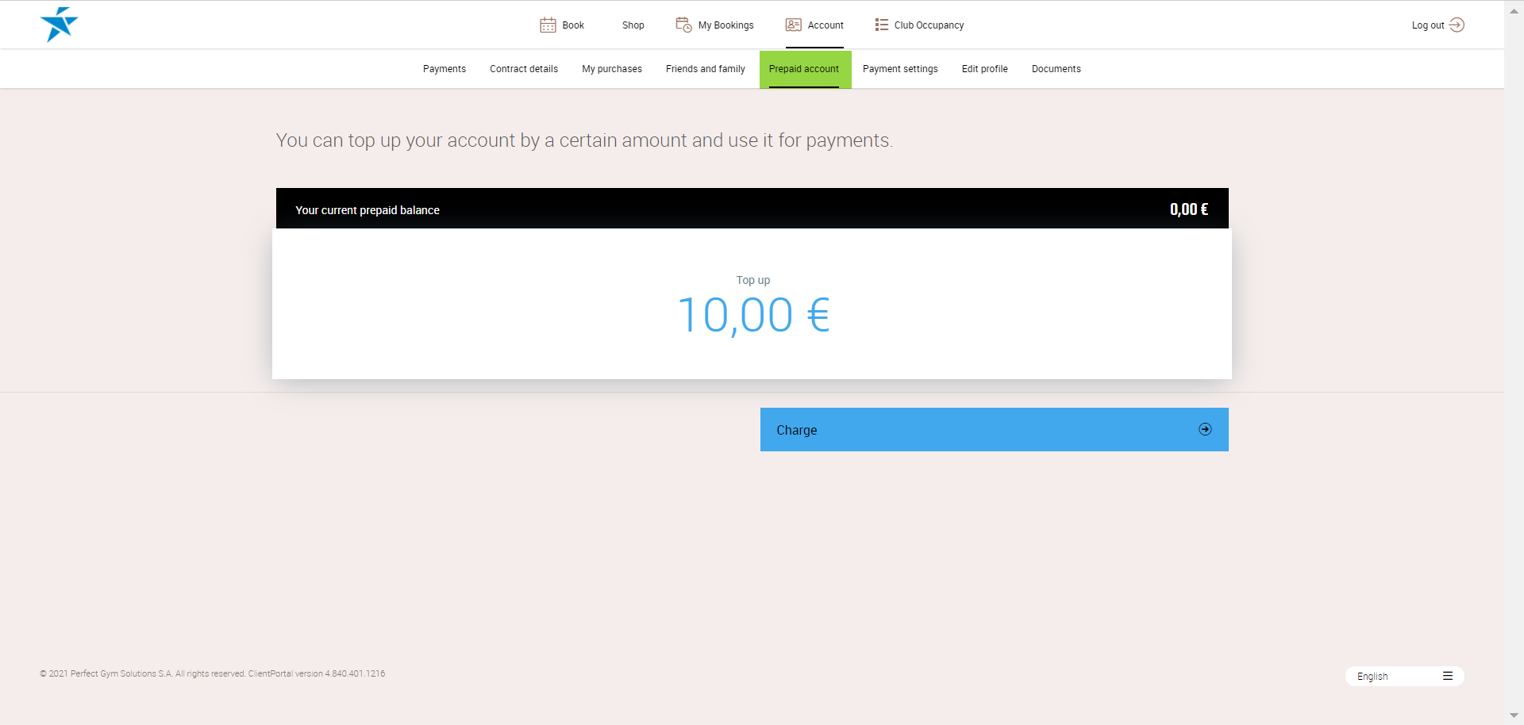Select the Friends and family tab
This screenshot has width=1524, height=725.
(706, 69)
